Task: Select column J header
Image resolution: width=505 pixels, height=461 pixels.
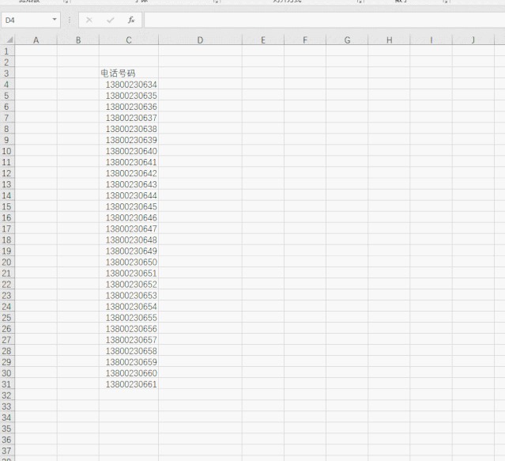Action: point(473,40)
